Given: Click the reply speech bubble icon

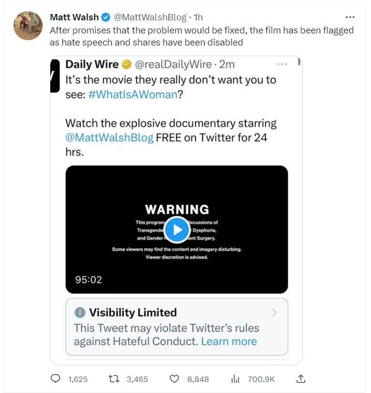Looking at the screenshot, I should 56,379.
